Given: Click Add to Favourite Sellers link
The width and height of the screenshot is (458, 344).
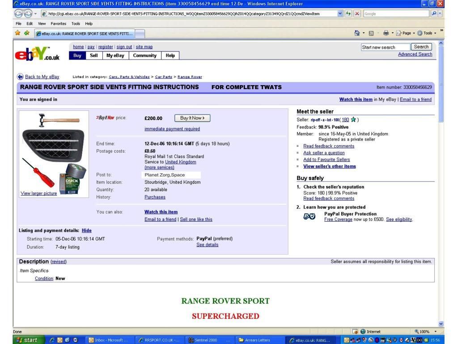Looking at the screenshot, I should point(327,159).
